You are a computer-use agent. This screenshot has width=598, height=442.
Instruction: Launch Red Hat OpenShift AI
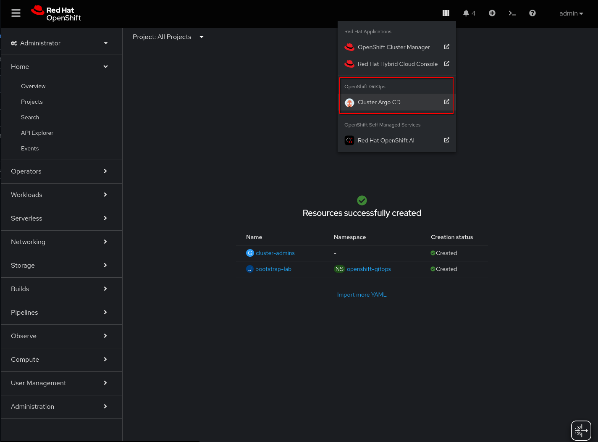[397, 140]
